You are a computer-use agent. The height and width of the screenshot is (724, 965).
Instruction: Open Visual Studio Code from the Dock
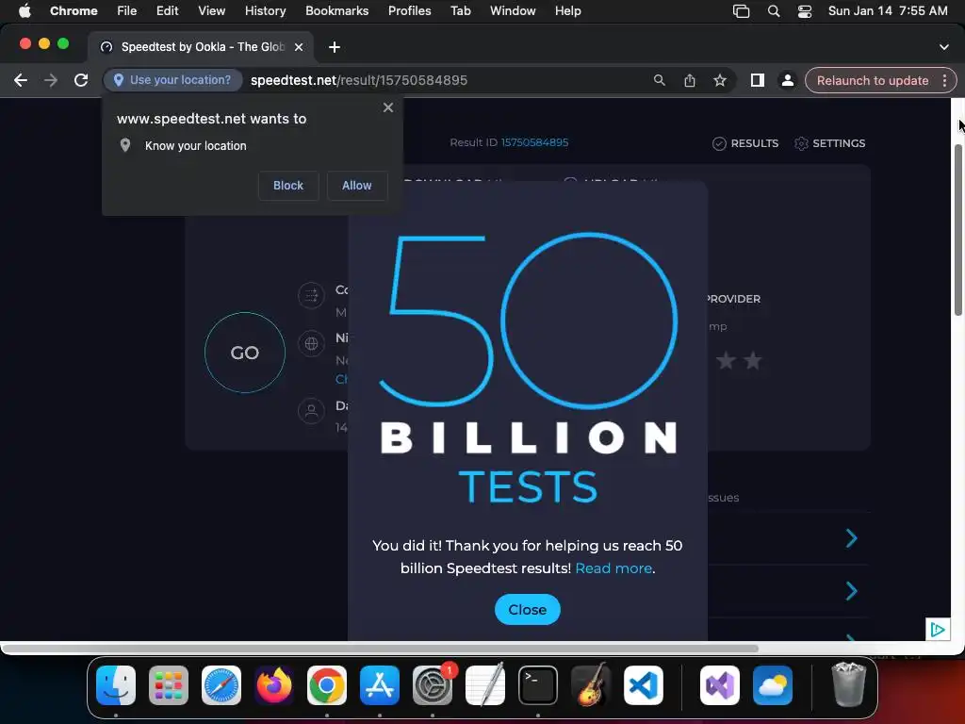tap(643, 685)
